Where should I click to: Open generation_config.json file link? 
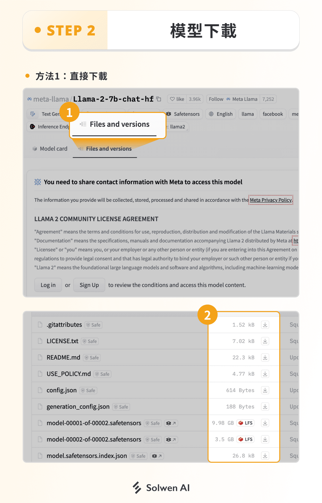coord(78,406)
